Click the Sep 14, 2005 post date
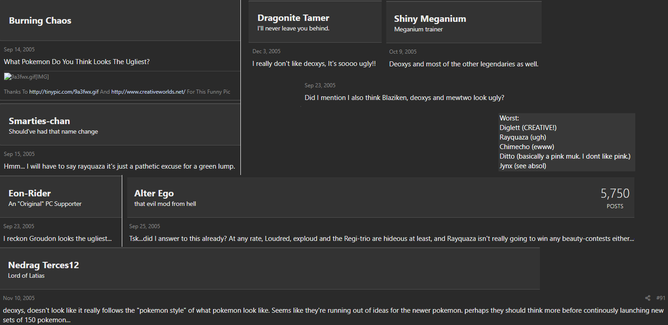This screenshot has width=668, height=325. 19,50
